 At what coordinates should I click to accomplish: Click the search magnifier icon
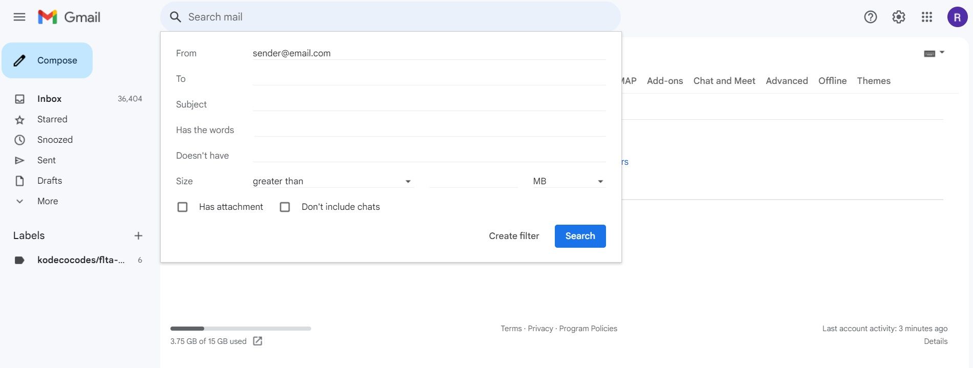(x=176, y=17)
